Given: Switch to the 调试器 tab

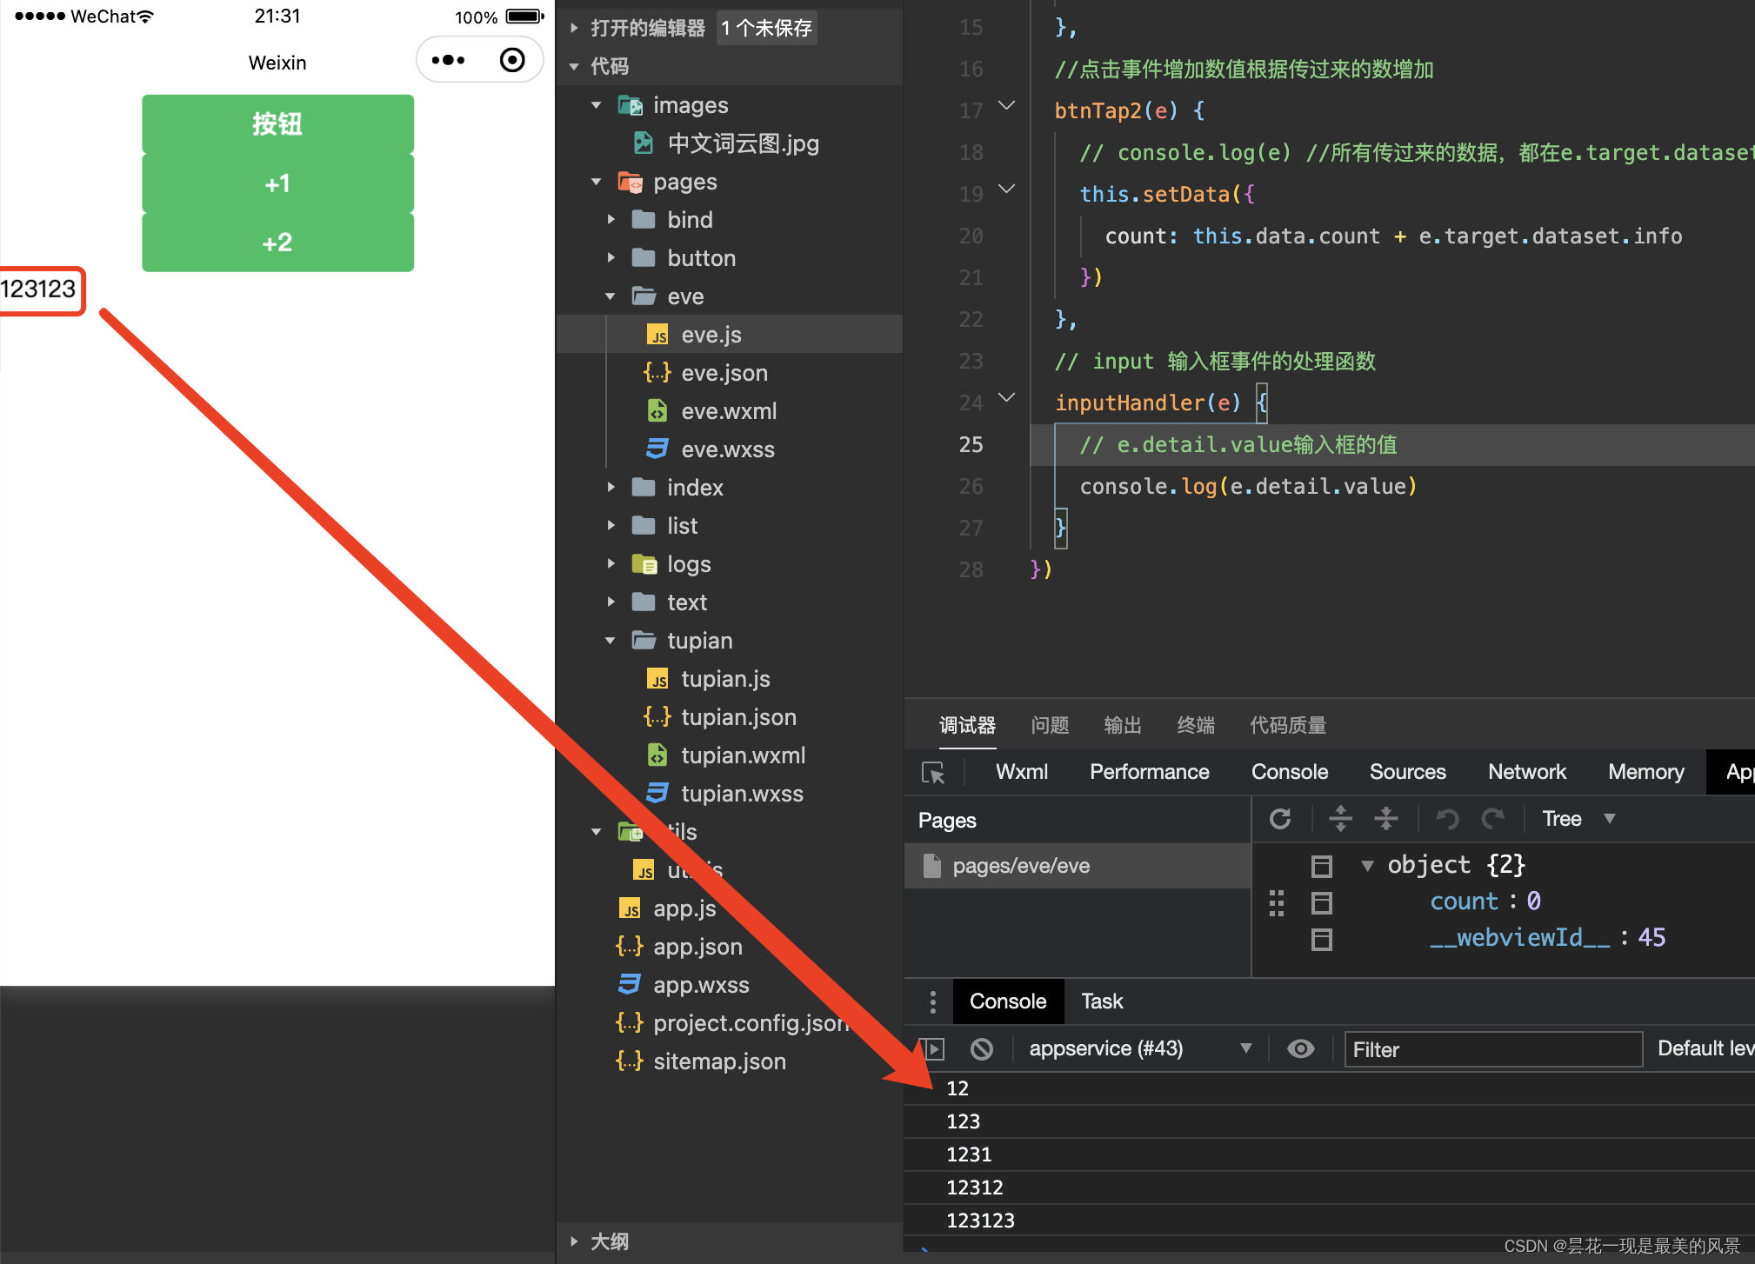Looking at the screenshot, I should 967,725.
